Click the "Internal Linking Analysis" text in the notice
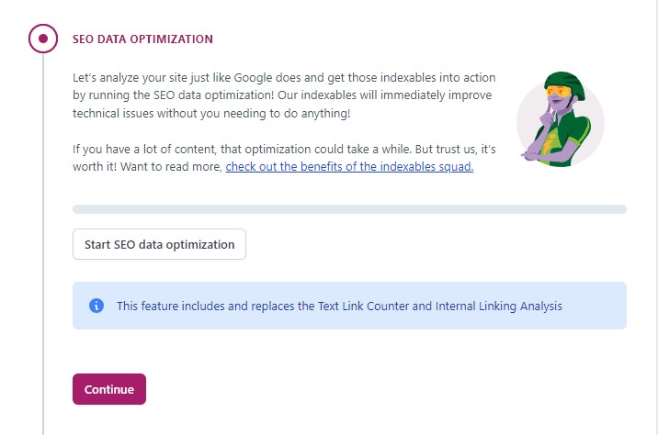The width and height of the screenshot is (658, 435). [498, 306]
